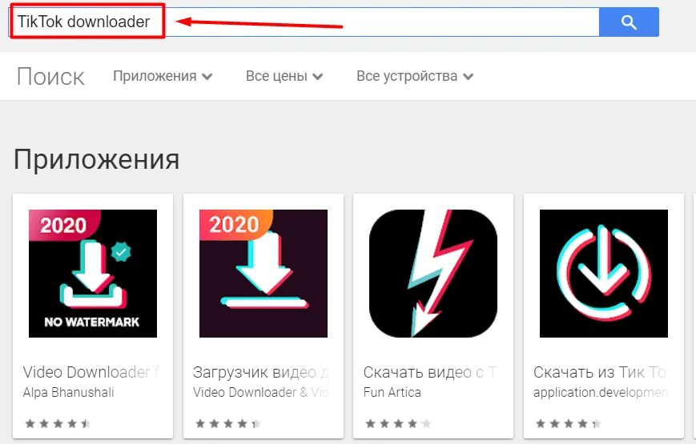
Task: Expand the Приложения filter dropdown
Action: point(163,76)
